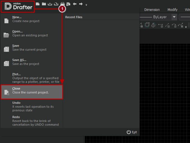190x143 pixels.
Task: Select Undo menu entry
Action: pyautogui.click(x=32, y=107)
